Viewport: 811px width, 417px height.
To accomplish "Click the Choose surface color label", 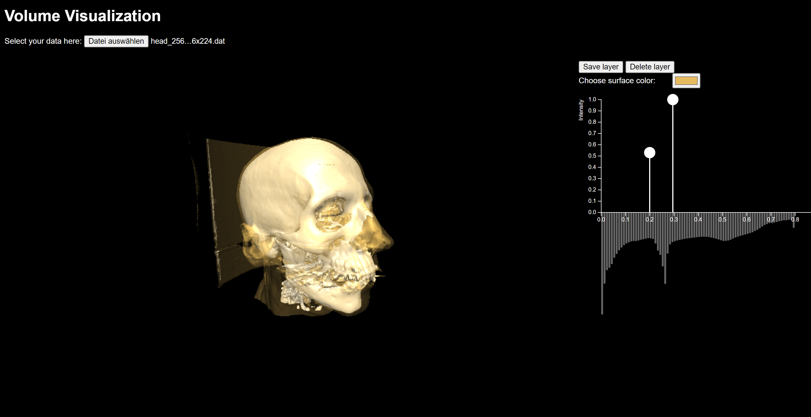I will coord(617,81).
